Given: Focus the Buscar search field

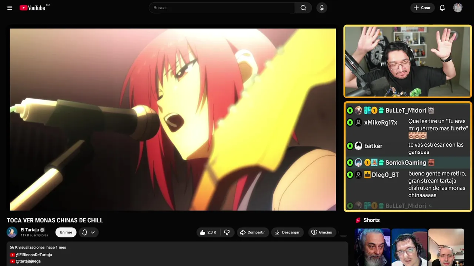Looking at the screenshot, I should [x=222, y=8].
